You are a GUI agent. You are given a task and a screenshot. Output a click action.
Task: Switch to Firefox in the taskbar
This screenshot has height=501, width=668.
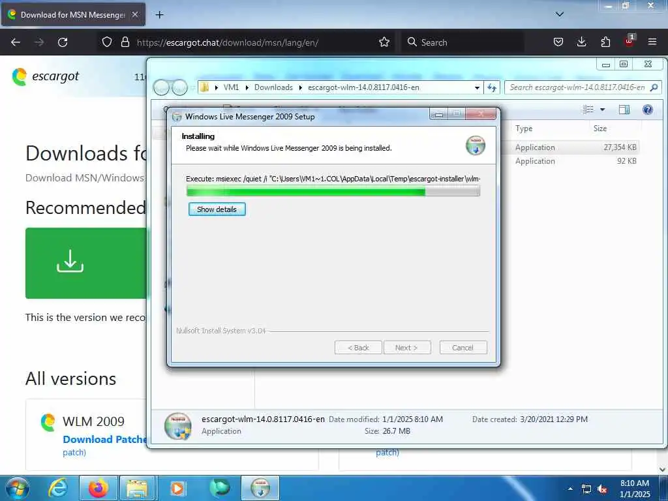(x=99, y=488)
